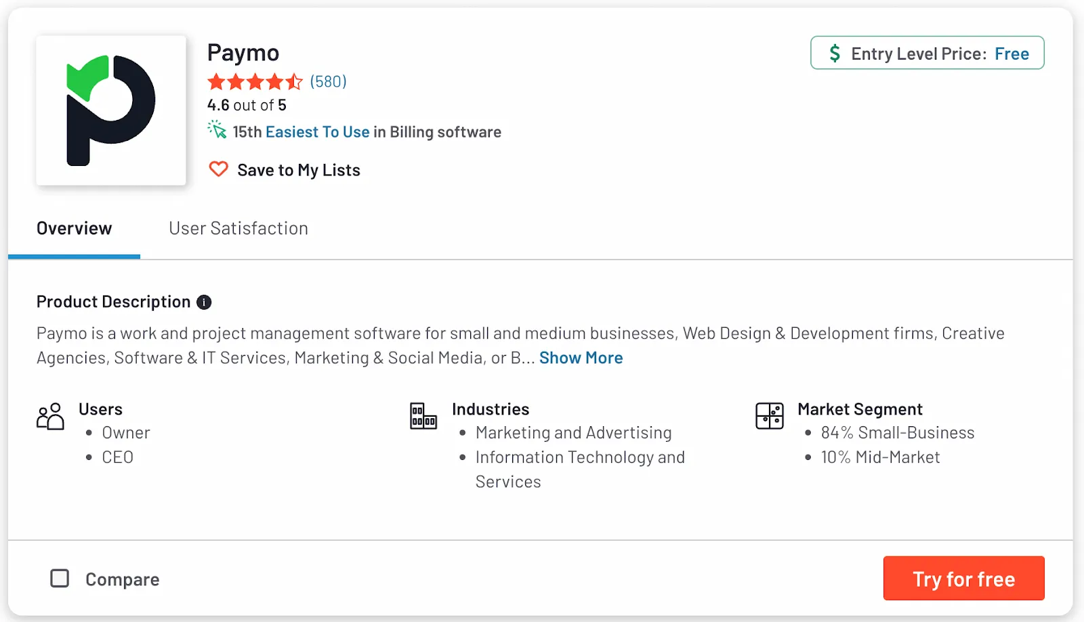Click the Product Description info icon

204,302
